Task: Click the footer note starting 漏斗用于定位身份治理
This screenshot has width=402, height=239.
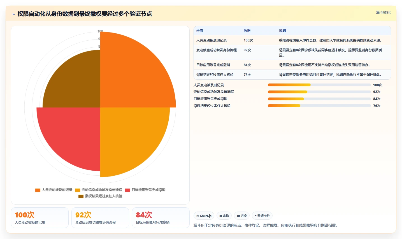Action: coord(266,225)
